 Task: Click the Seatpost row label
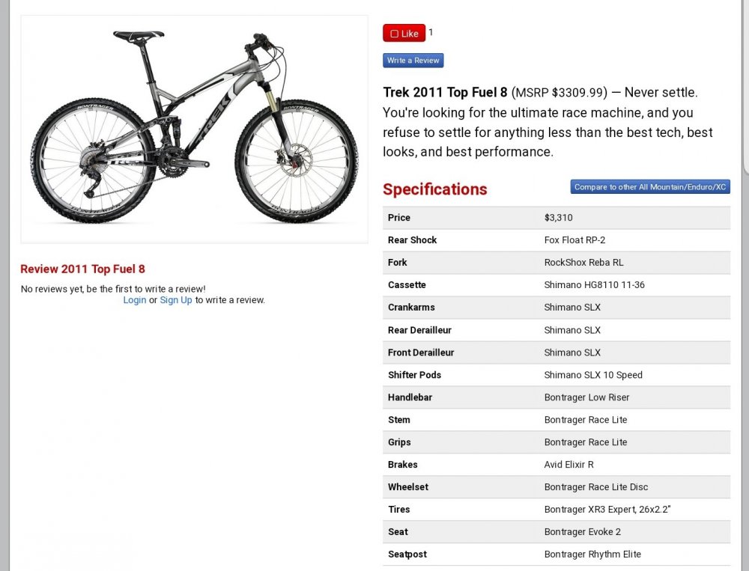(407, 555)
